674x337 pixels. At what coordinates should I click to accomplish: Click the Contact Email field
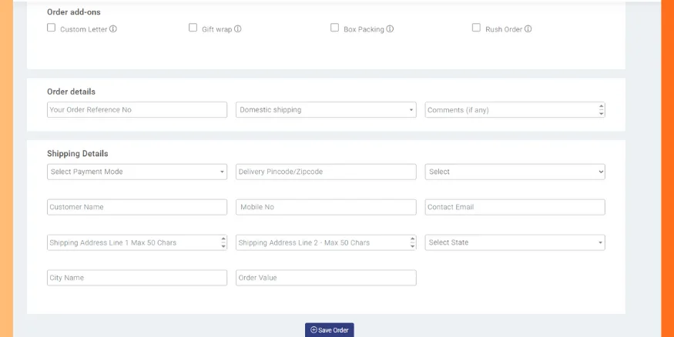point(515,207)
